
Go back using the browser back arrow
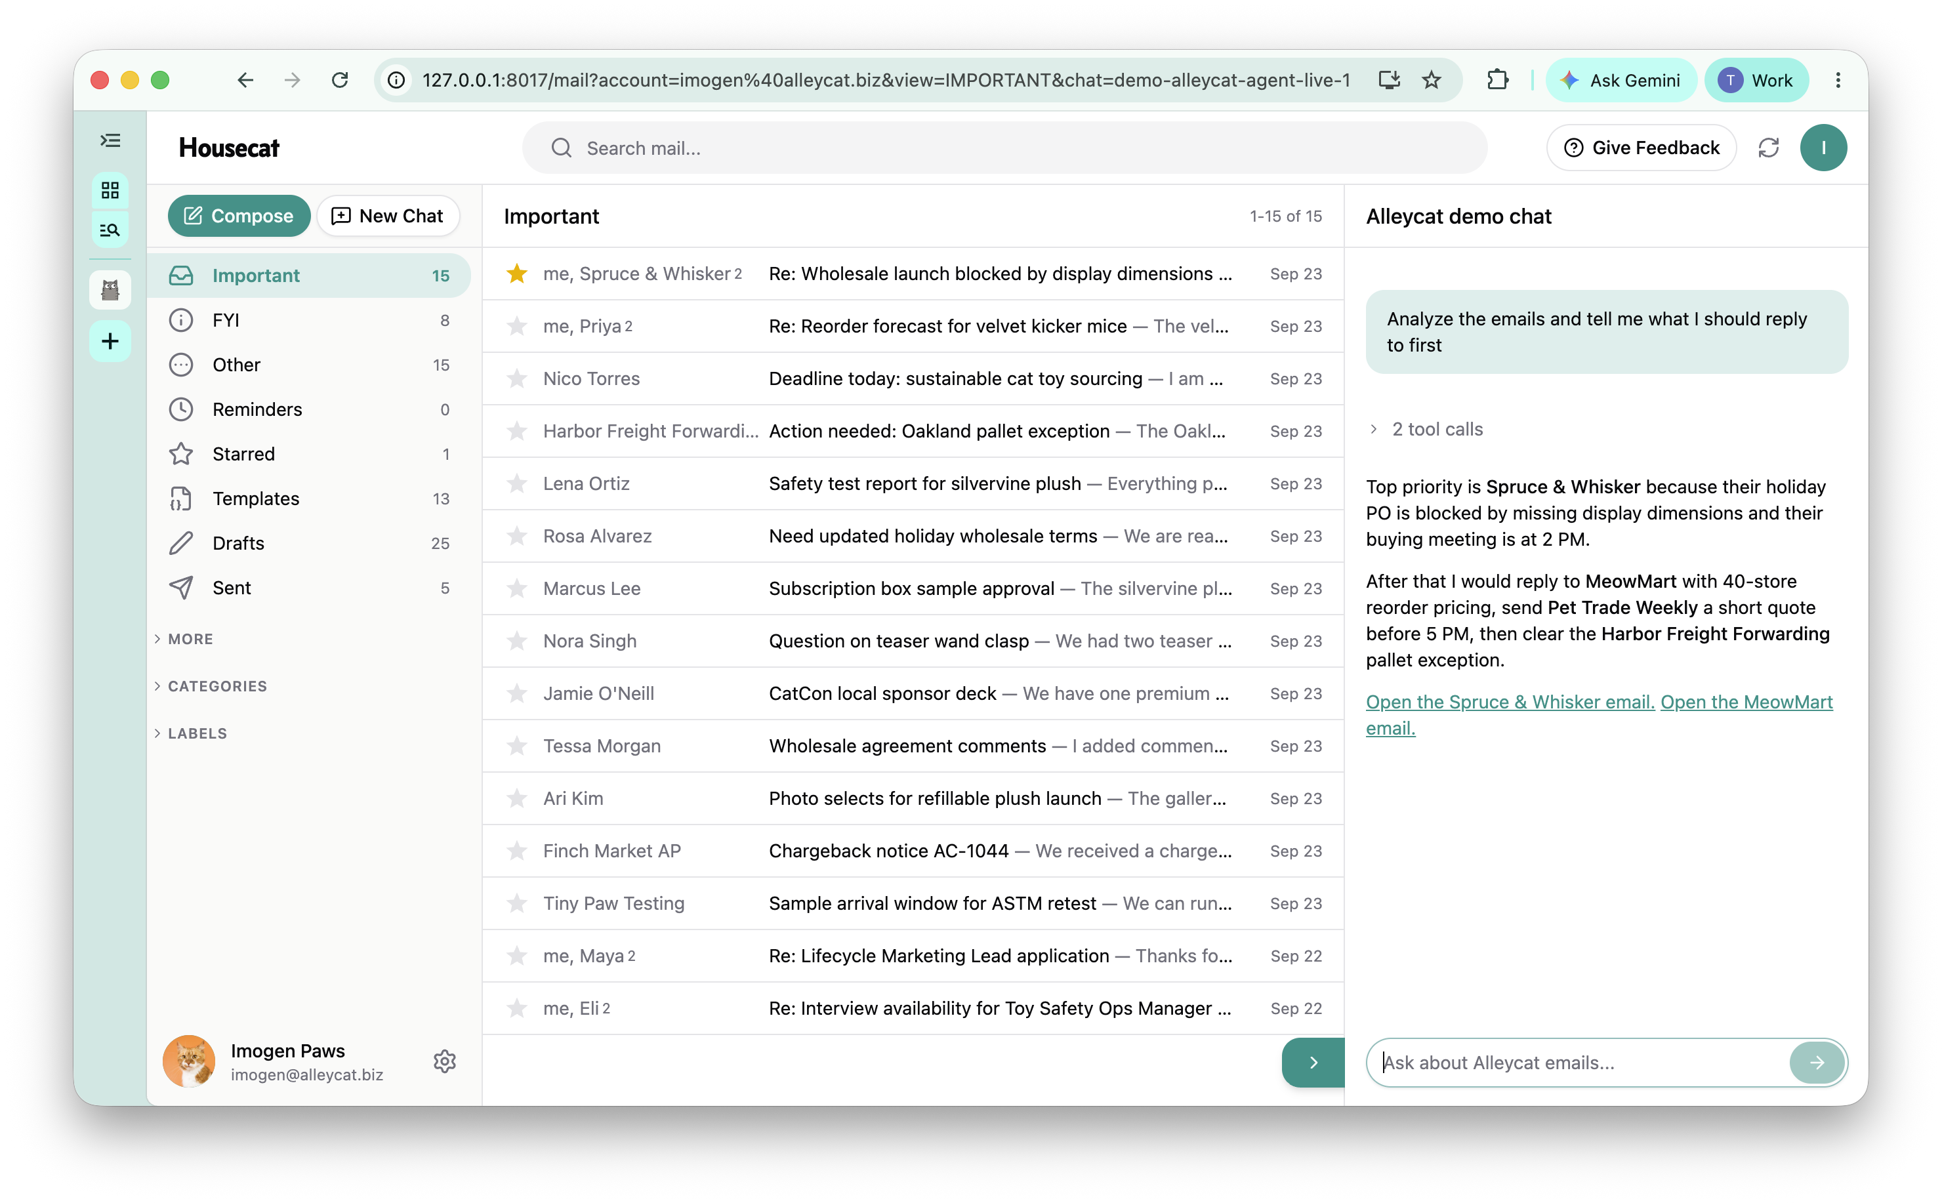(x=245, y=81)
